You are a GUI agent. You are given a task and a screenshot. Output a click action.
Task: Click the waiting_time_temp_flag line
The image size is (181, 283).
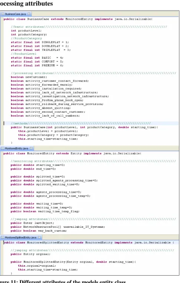pos(45,211)
